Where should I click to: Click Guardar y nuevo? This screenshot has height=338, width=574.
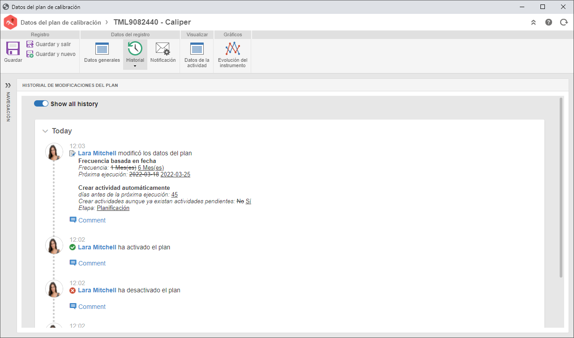(x=51, y=54)
